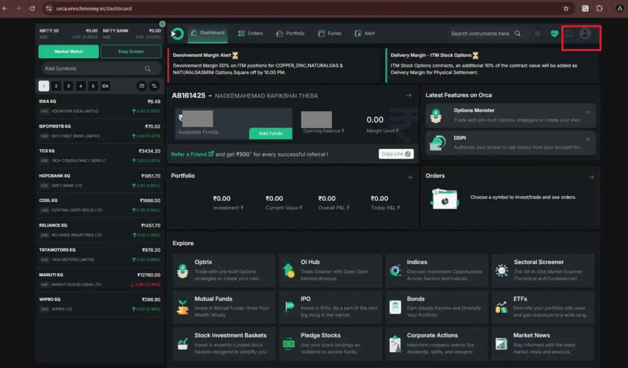The height and width of the screenshot is (368, 628).
Task: Click the magnifier in instrument search
Action: pyautogui.click(x=518, y=34)
